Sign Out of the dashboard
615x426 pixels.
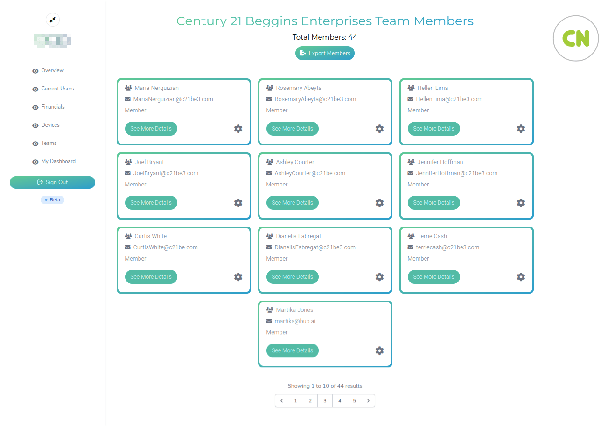coord(52,182)
